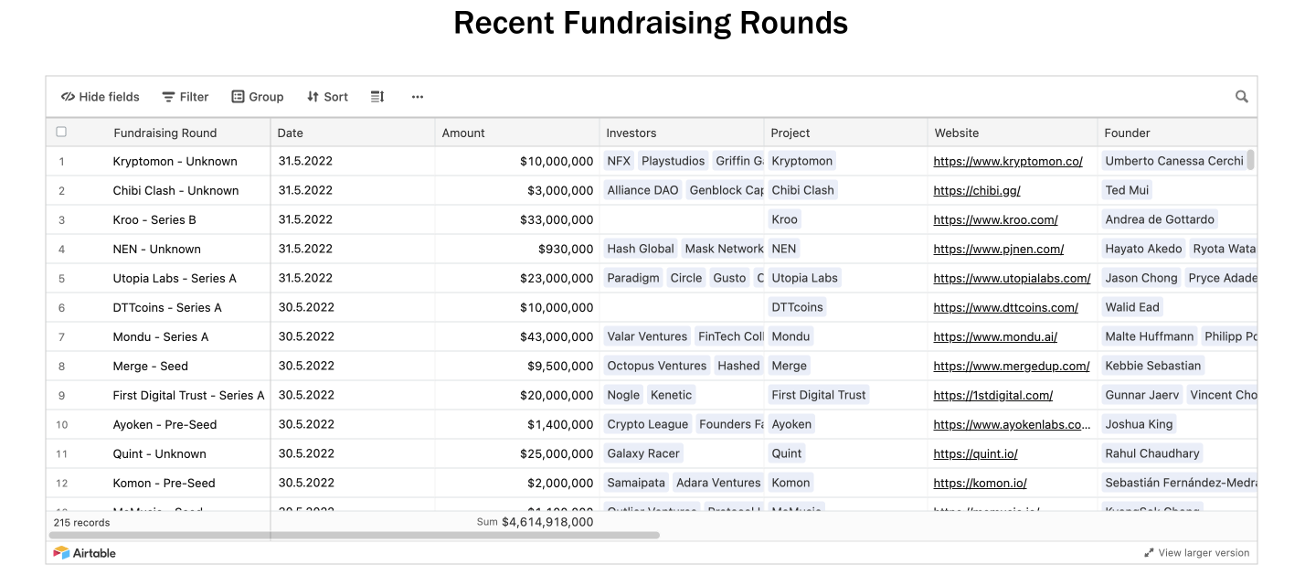The image size is (1305, 575).
Task: Select the Paradigm investor tag
Action: click(x=632, y=278)
